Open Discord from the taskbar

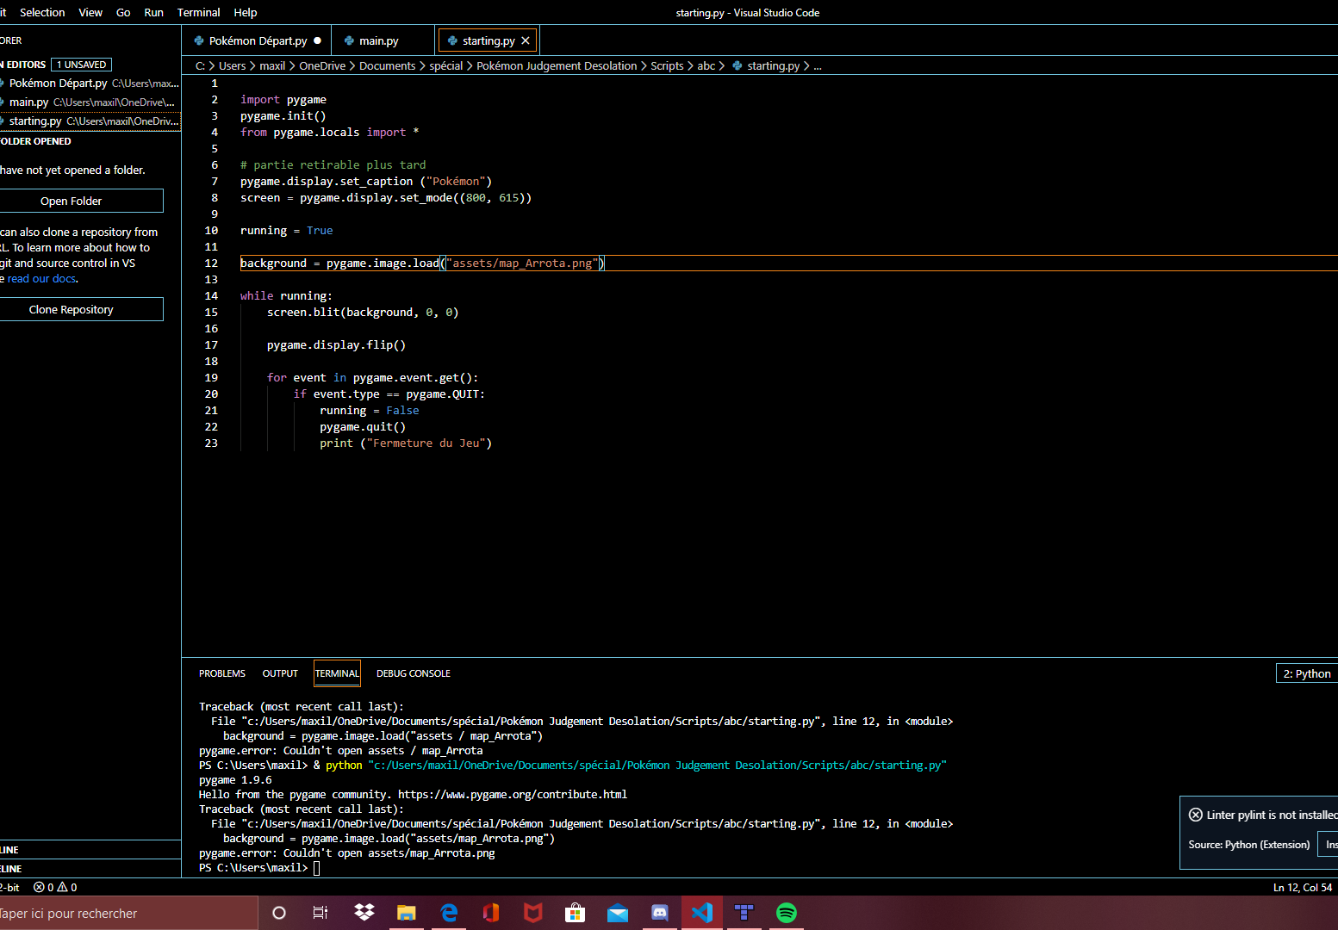659,913
